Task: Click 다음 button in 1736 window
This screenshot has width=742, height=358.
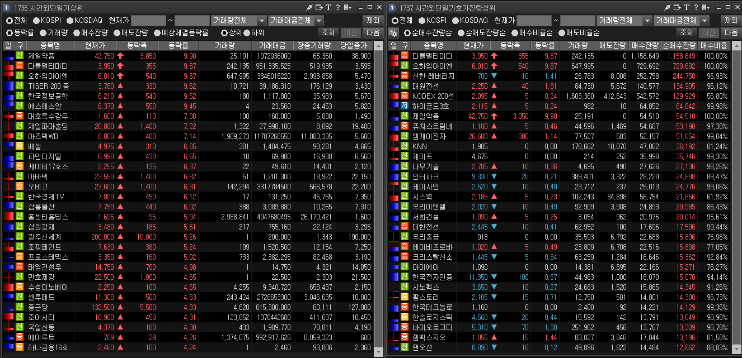Action: click(373, 33)
